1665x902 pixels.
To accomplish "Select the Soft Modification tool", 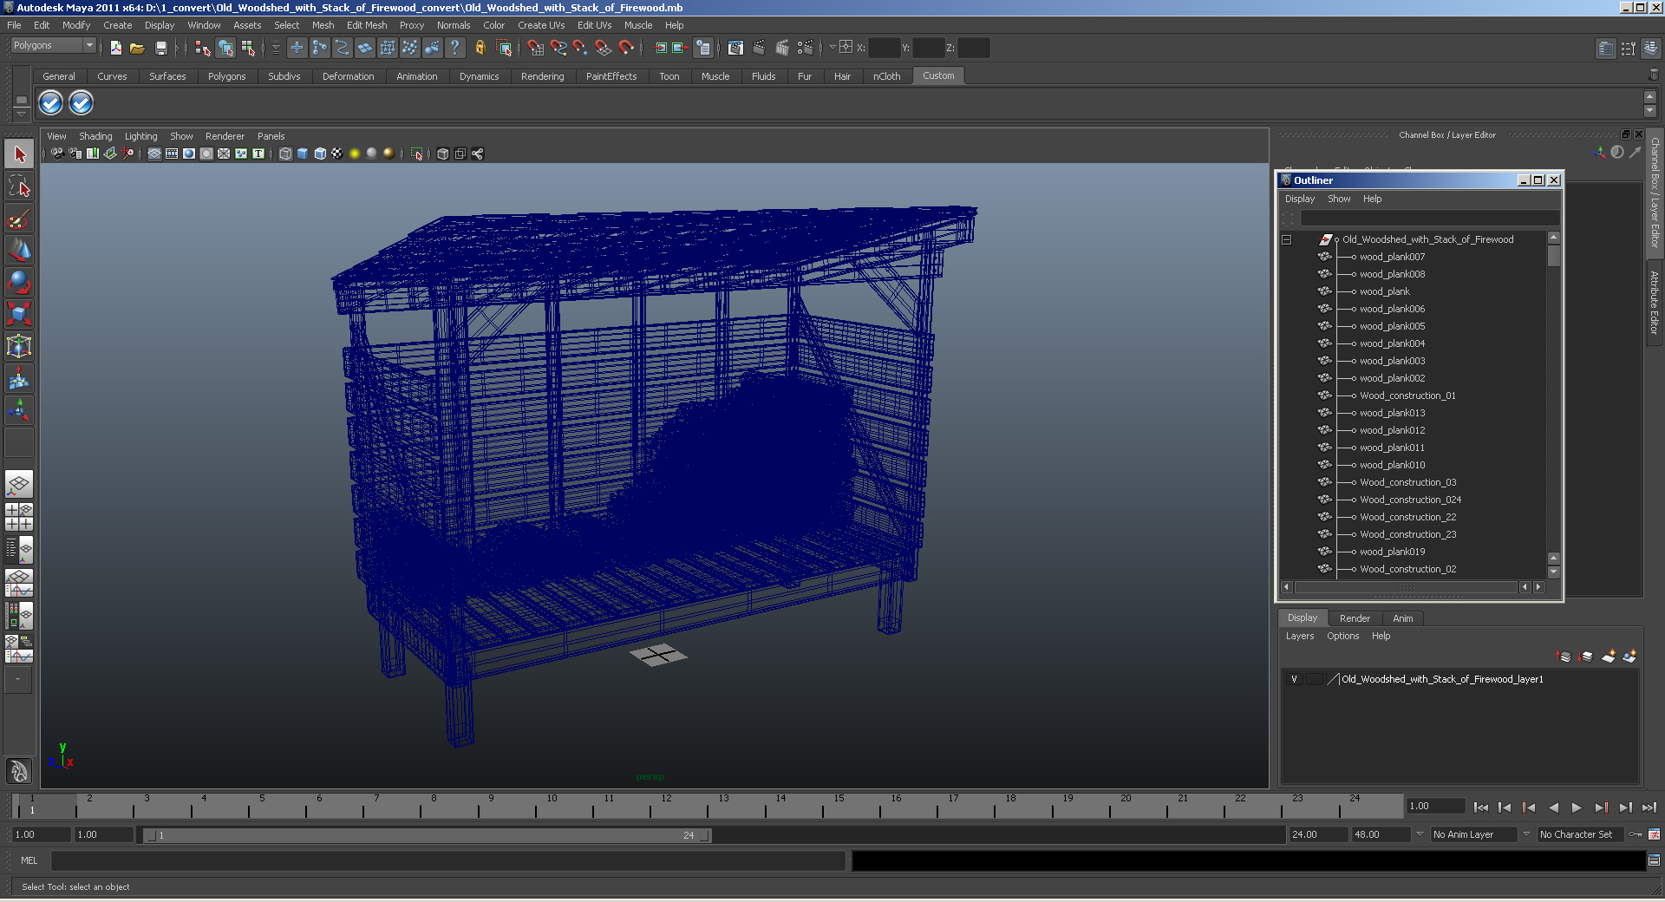I will click(x=19, y=379).
